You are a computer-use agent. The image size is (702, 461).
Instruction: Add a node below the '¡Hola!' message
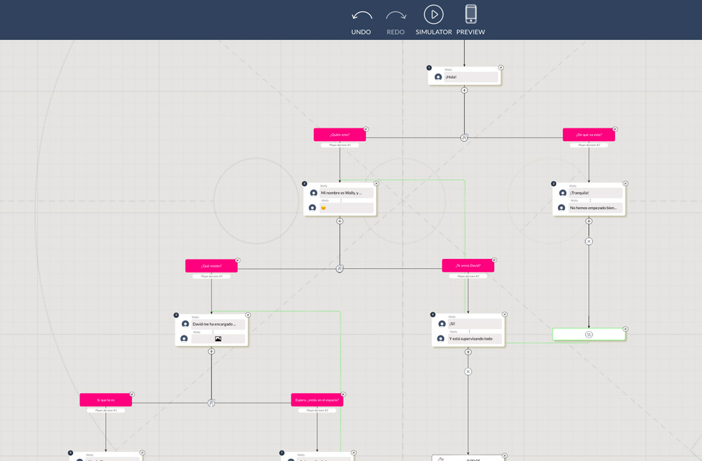pyautogui.click(x=464, y=91)
